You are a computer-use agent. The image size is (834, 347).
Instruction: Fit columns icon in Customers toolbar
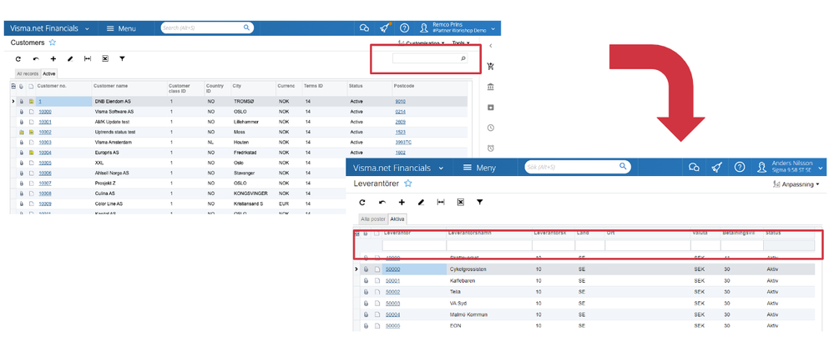coord(88,59)
